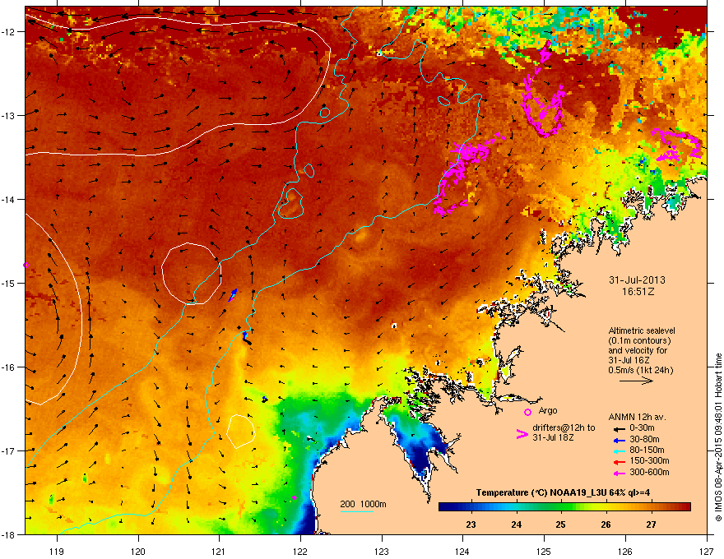Click the 31-Jul-2013 date label

click(637, 280)
